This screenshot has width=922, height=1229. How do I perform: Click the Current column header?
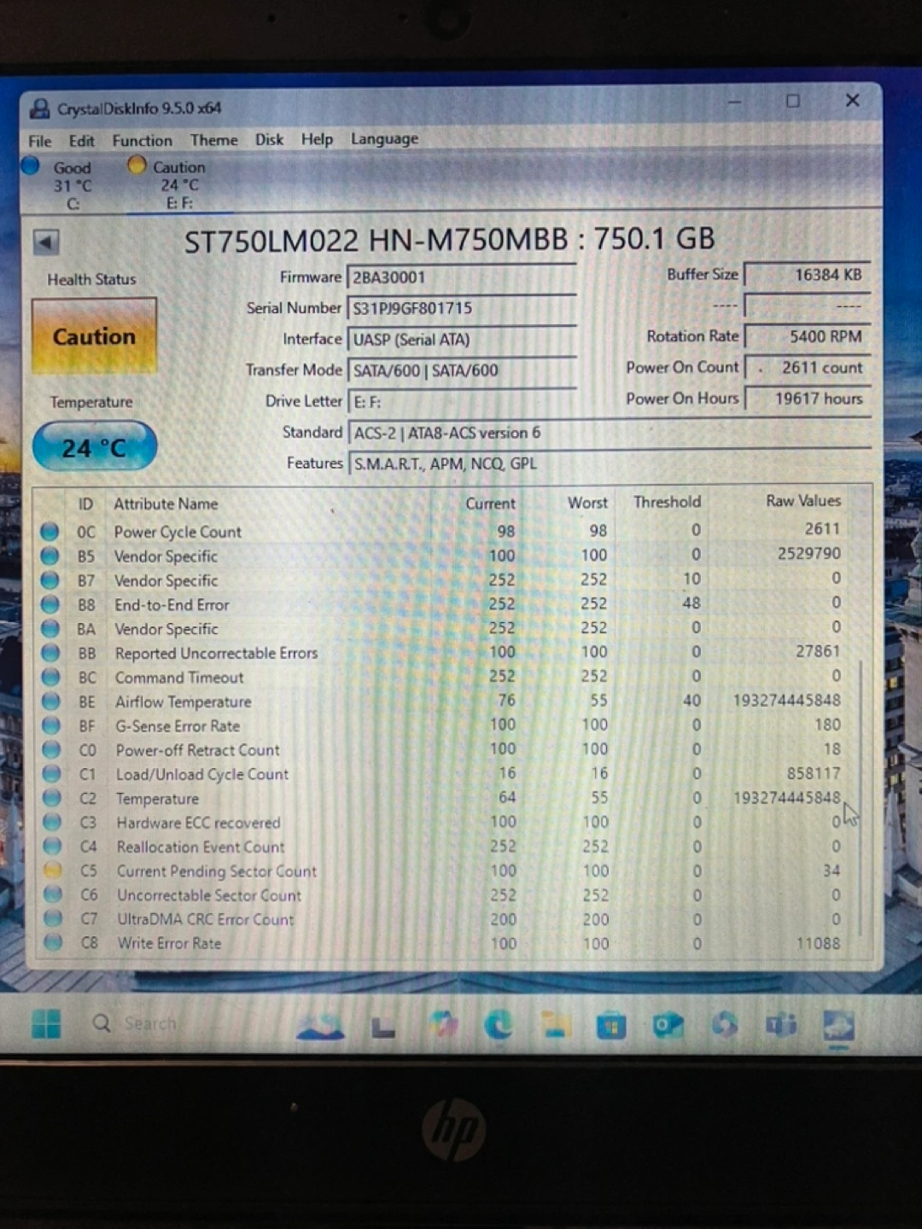pos(490,504)
